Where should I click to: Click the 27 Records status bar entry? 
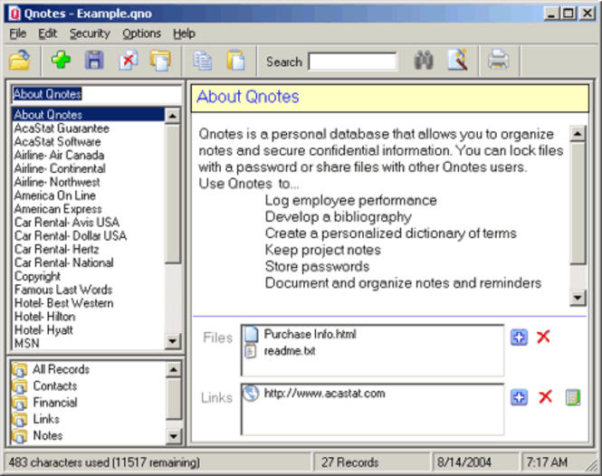pyautogui.click(x=372, y=462)
